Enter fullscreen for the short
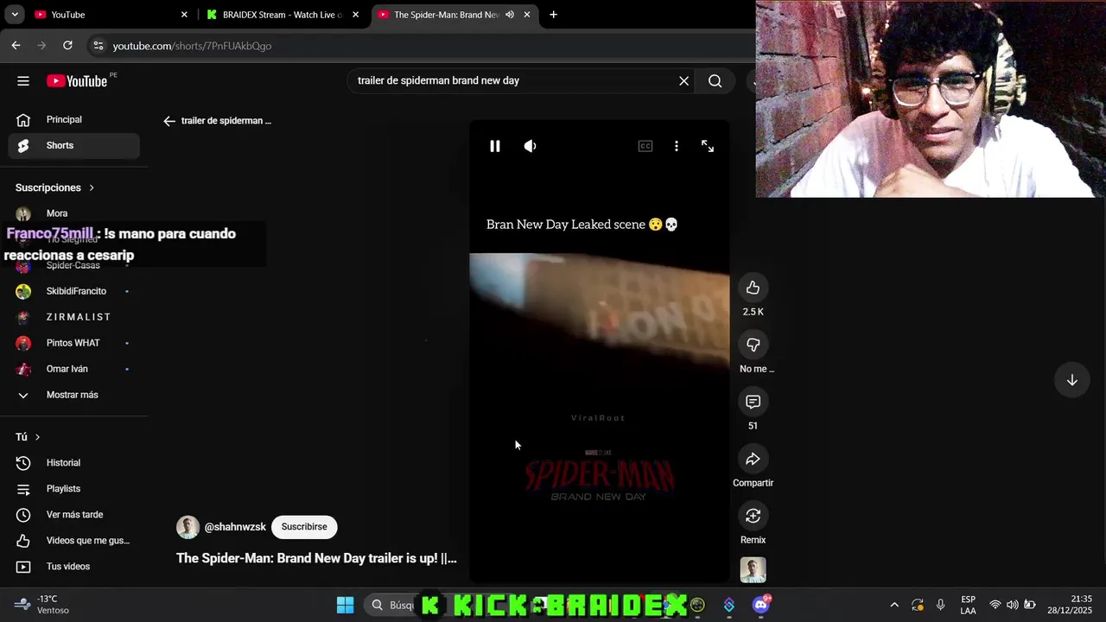This screenshot has width=1106, height=622. pyautogui.click(x=708, y=146)
